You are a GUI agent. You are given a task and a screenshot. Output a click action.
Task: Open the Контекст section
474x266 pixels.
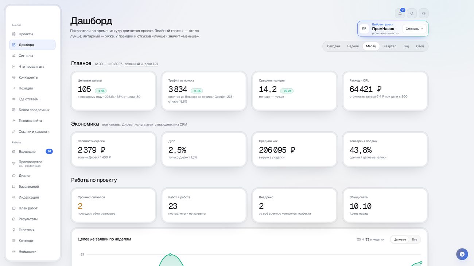click(32, 241)
